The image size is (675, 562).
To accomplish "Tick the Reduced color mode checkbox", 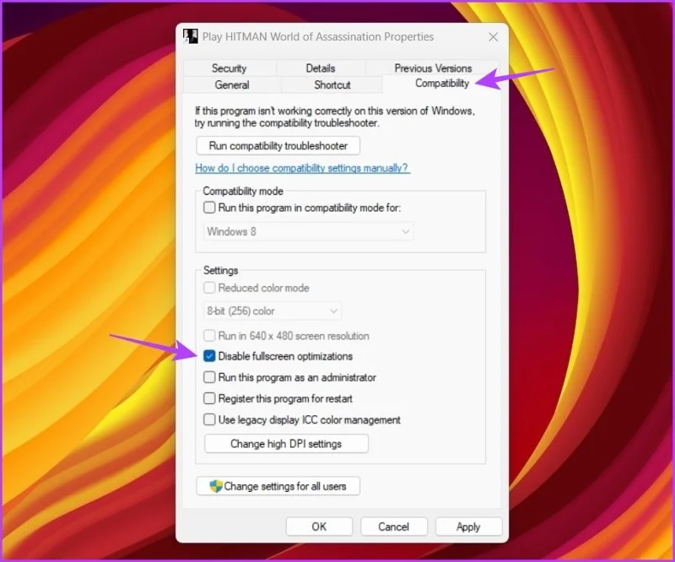I will click(x=209, y=288).
